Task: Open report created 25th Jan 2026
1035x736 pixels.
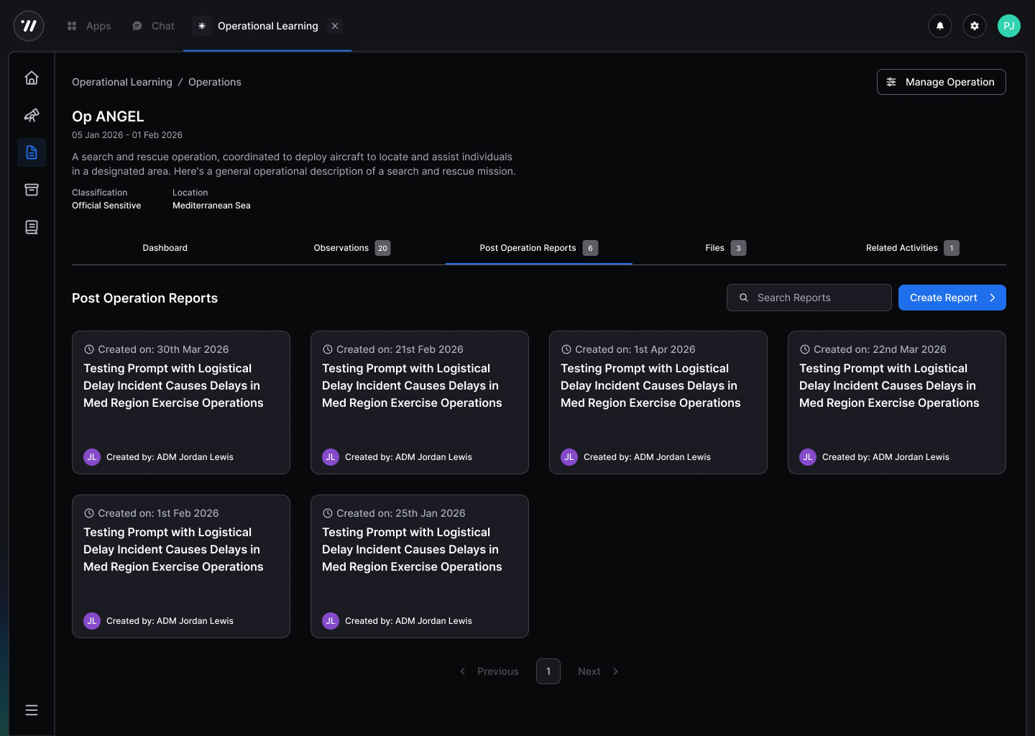Action: pos(420,566)
